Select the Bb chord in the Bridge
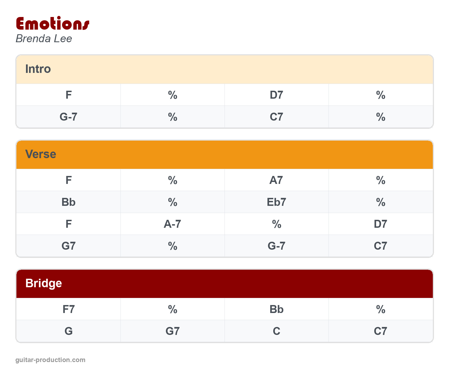 (x=276, y=309)
